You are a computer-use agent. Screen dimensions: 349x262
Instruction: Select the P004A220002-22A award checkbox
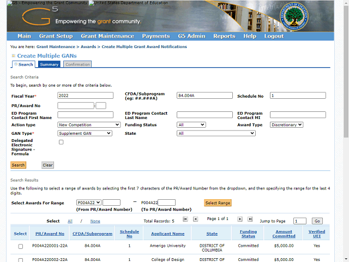click(x=21, y=260)
